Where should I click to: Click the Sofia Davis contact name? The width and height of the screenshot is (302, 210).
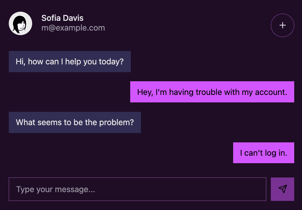point(62,18)
